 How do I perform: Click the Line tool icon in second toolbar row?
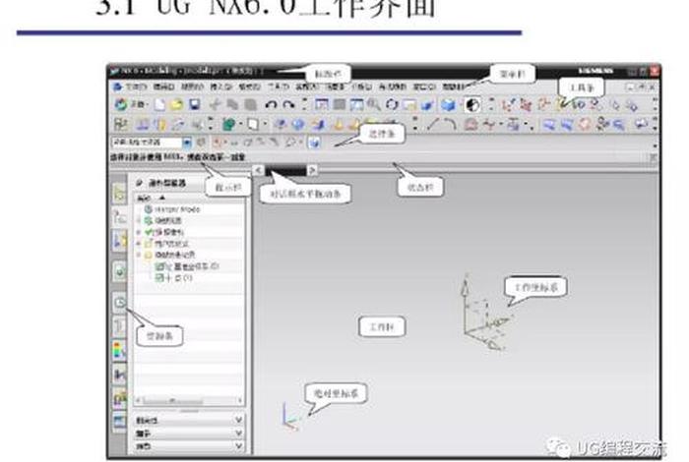click(433, 125)
